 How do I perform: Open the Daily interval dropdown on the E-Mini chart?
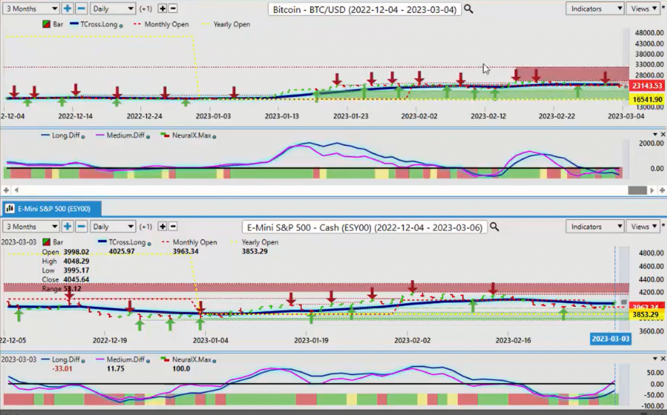113,227
